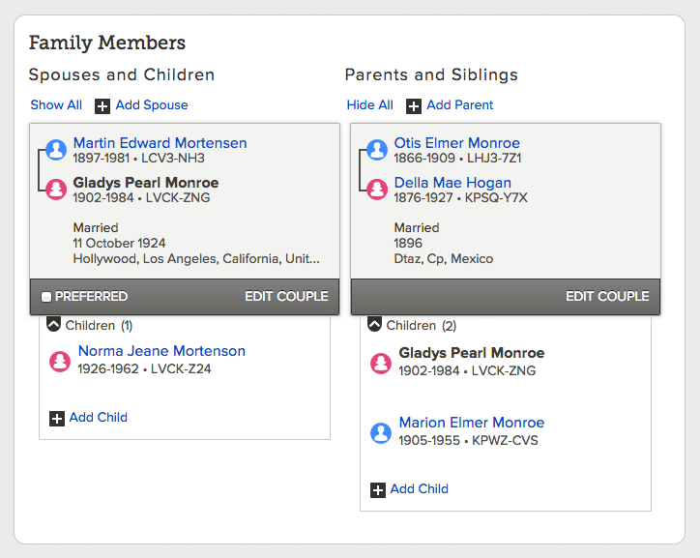Edit Couple for Martin and Gladys
The image size is (700, 558).
[x=286, y=297]
